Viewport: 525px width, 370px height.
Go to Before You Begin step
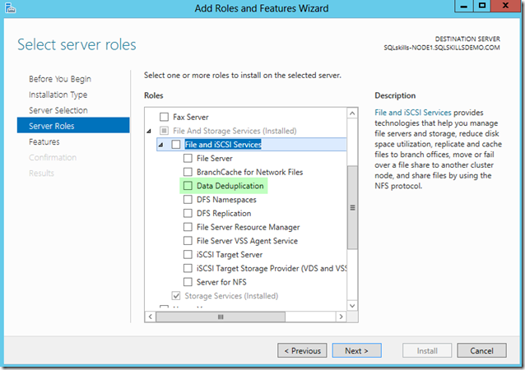point(59,79)
